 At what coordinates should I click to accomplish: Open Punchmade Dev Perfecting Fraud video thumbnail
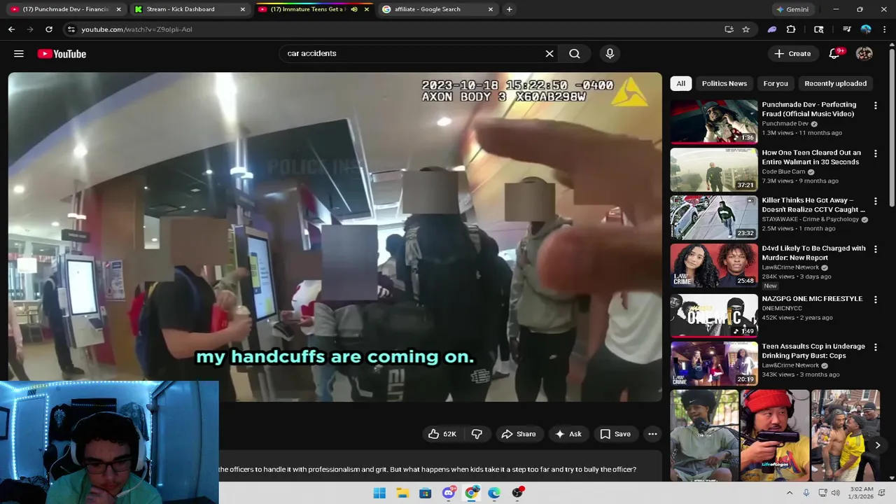pyautogui.click(x=714, y=122)
